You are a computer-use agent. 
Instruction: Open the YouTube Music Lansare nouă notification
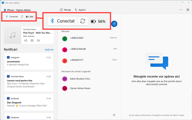(x=29, y=82)
